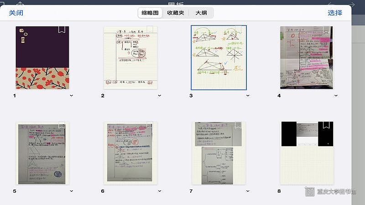Select the 缩略图 thumbnails tab
This screenshot has height=205, width=365.
point(150,13)
